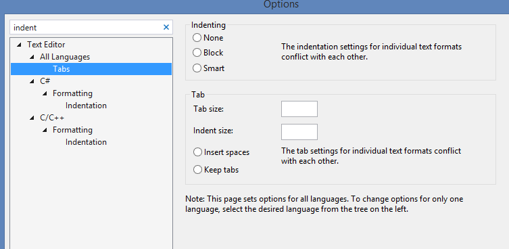Click the indentation settings conflict message
Image resolution: width=509 pixels, height=249 pixels.
click(371, 51)
